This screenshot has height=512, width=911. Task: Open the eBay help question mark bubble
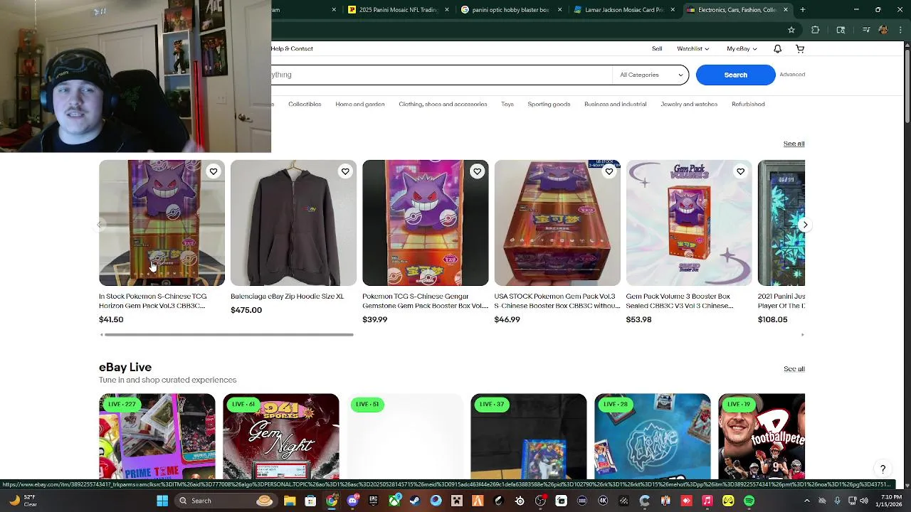click(x=883, y=469)
